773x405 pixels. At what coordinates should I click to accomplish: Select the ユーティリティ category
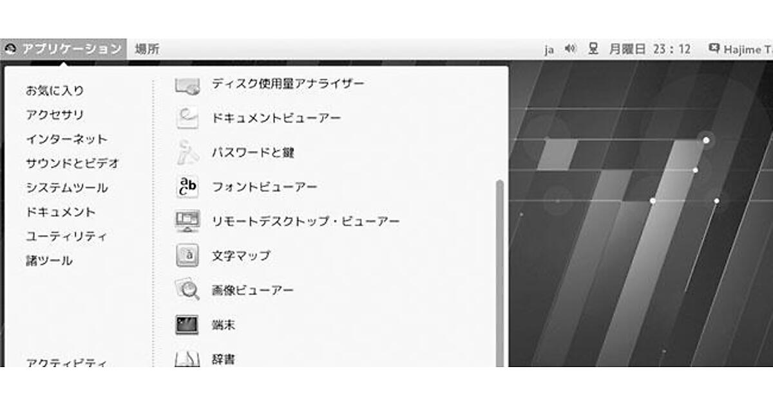point(66,237)
